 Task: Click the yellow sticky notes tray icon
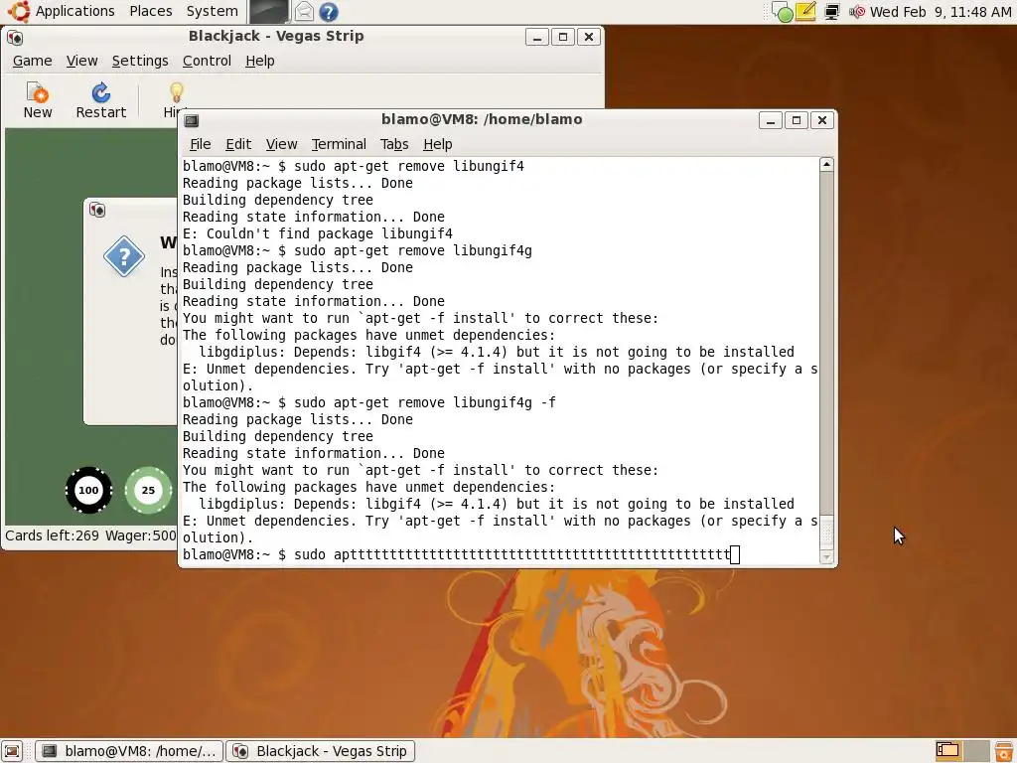[805, 12]
